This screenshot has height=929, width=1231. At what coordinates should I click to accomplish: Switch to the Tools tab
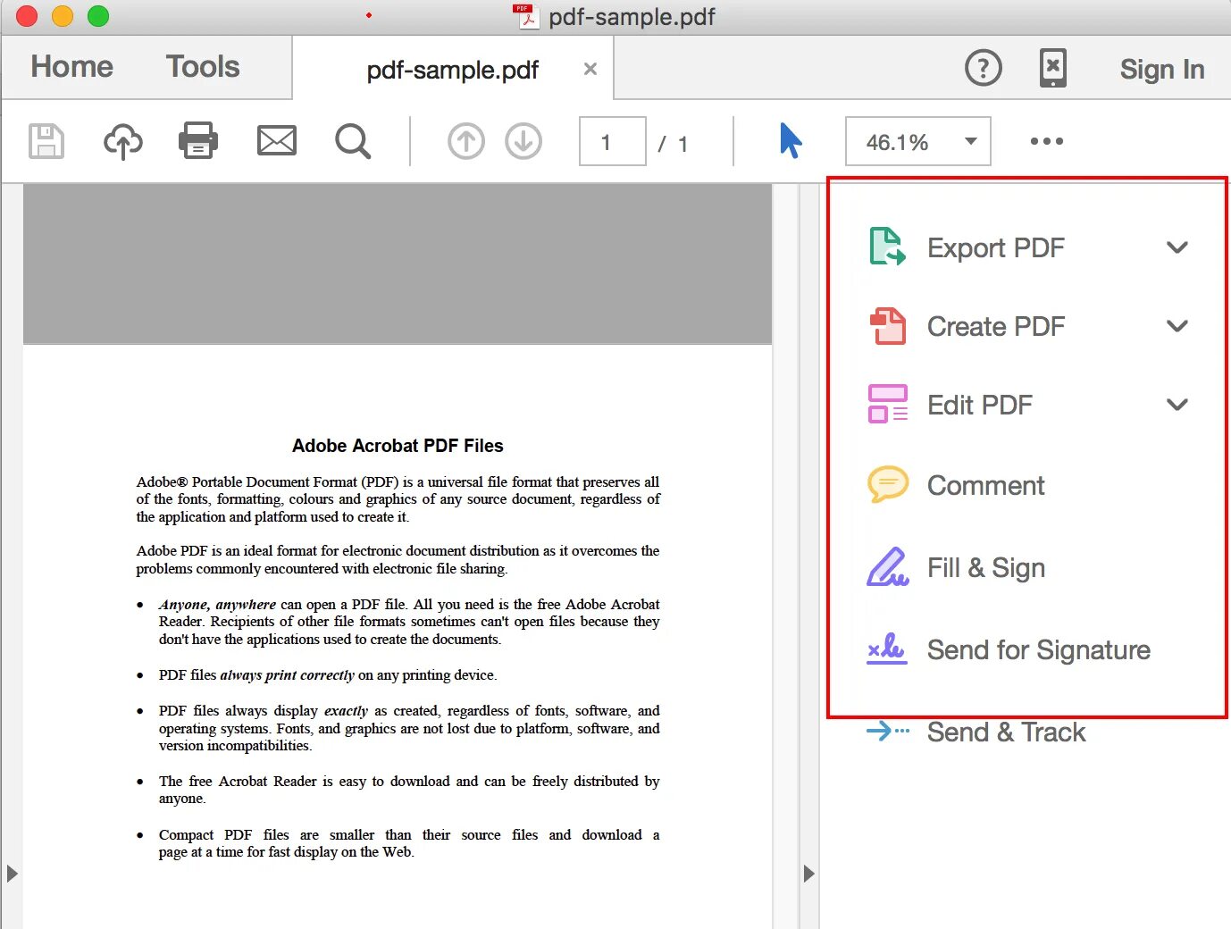203,67
